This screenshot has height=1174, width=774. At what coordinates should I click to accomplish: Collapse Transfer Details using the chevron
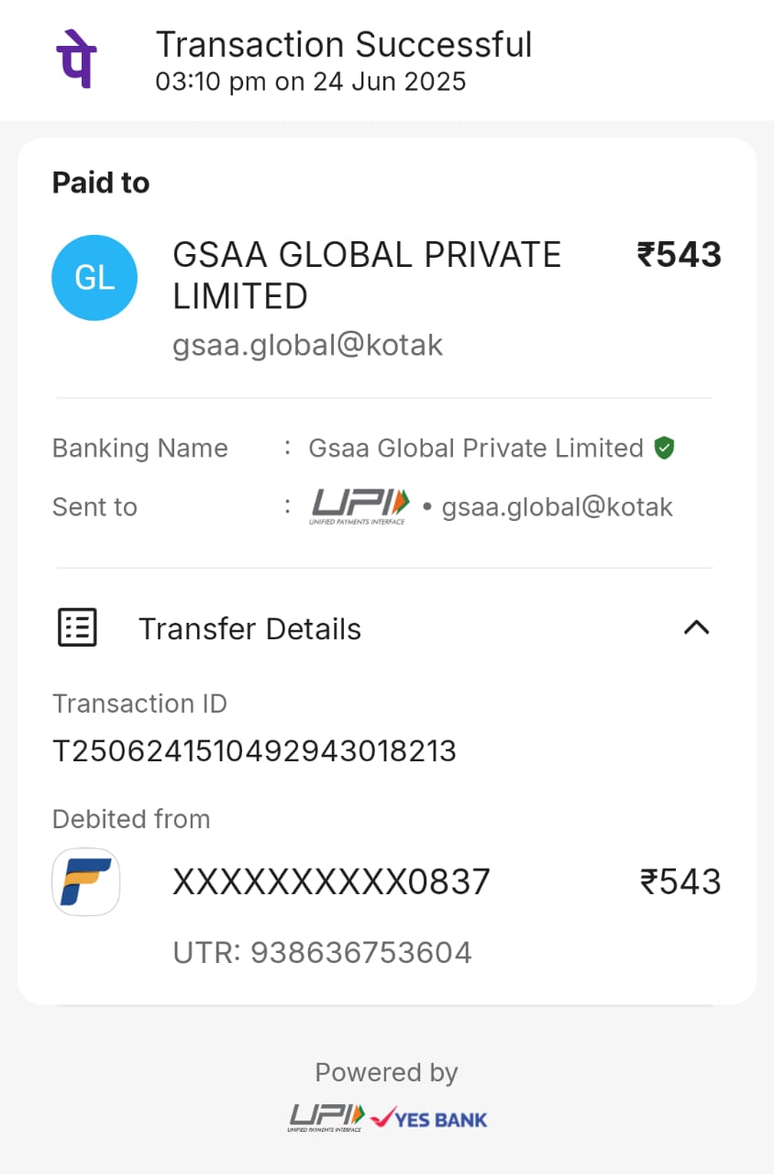tap(697, 628)
